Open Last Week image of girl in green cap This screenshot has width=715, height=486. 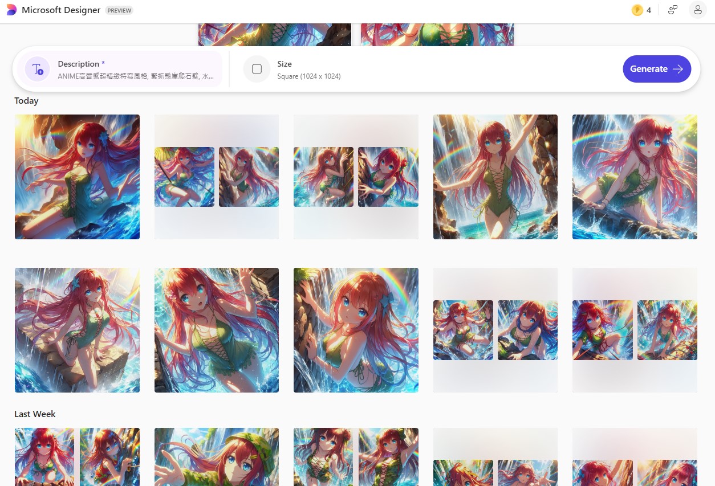pos(217,457)
